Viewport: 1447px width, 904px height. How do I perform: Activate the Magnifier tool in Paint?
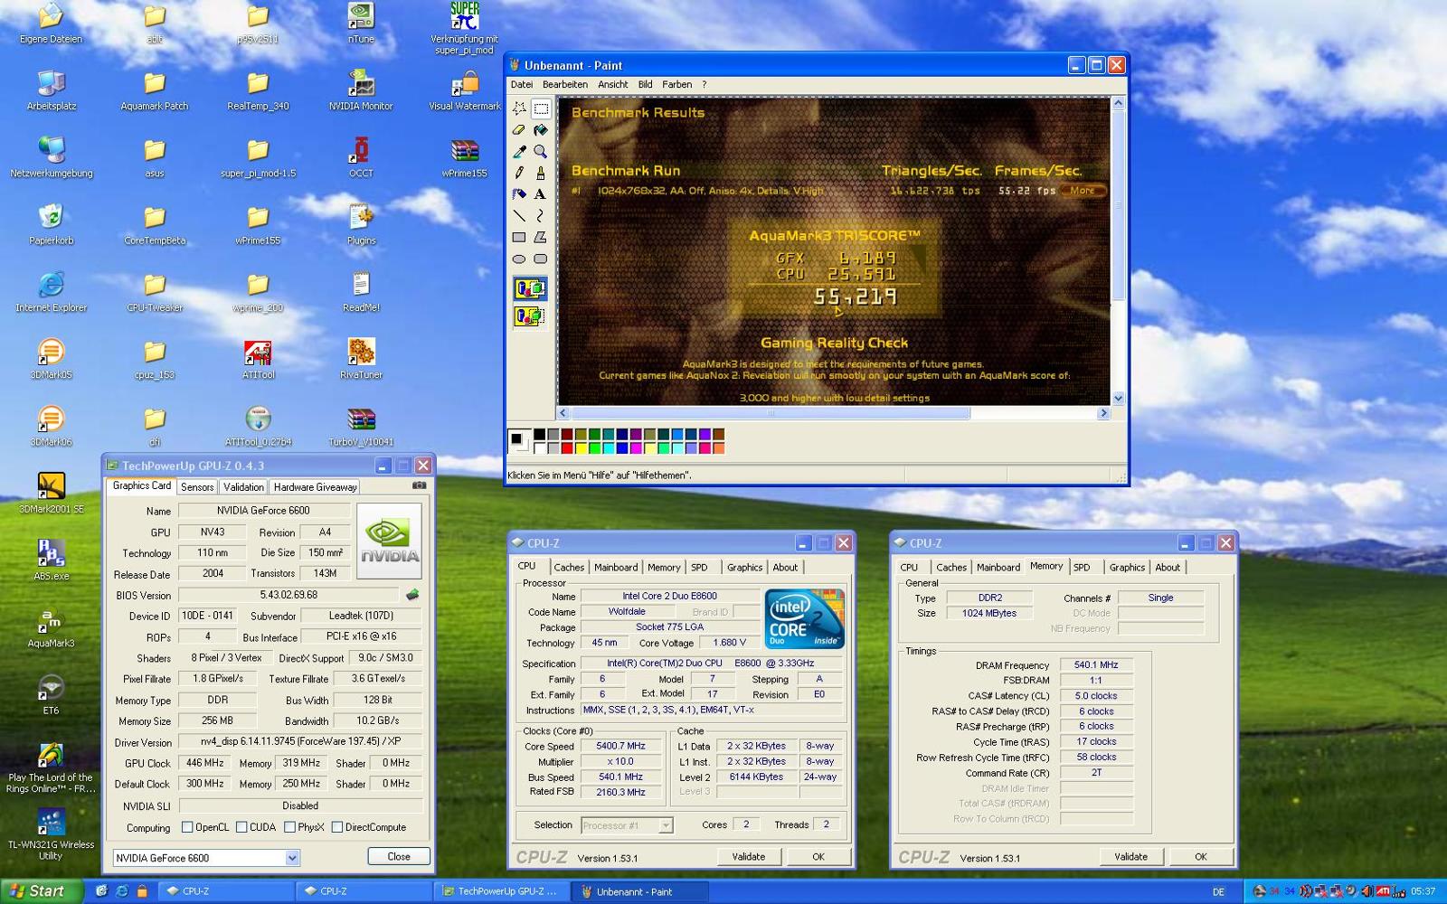[541, 151]
